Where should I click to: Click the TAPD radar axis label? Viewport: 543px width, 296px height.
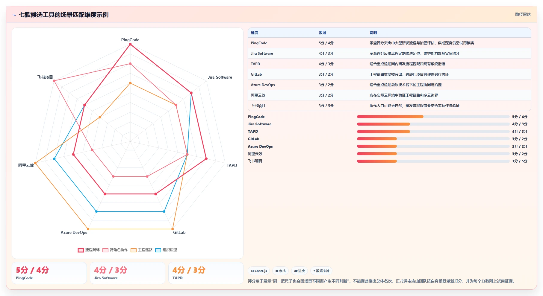(232, 165)
